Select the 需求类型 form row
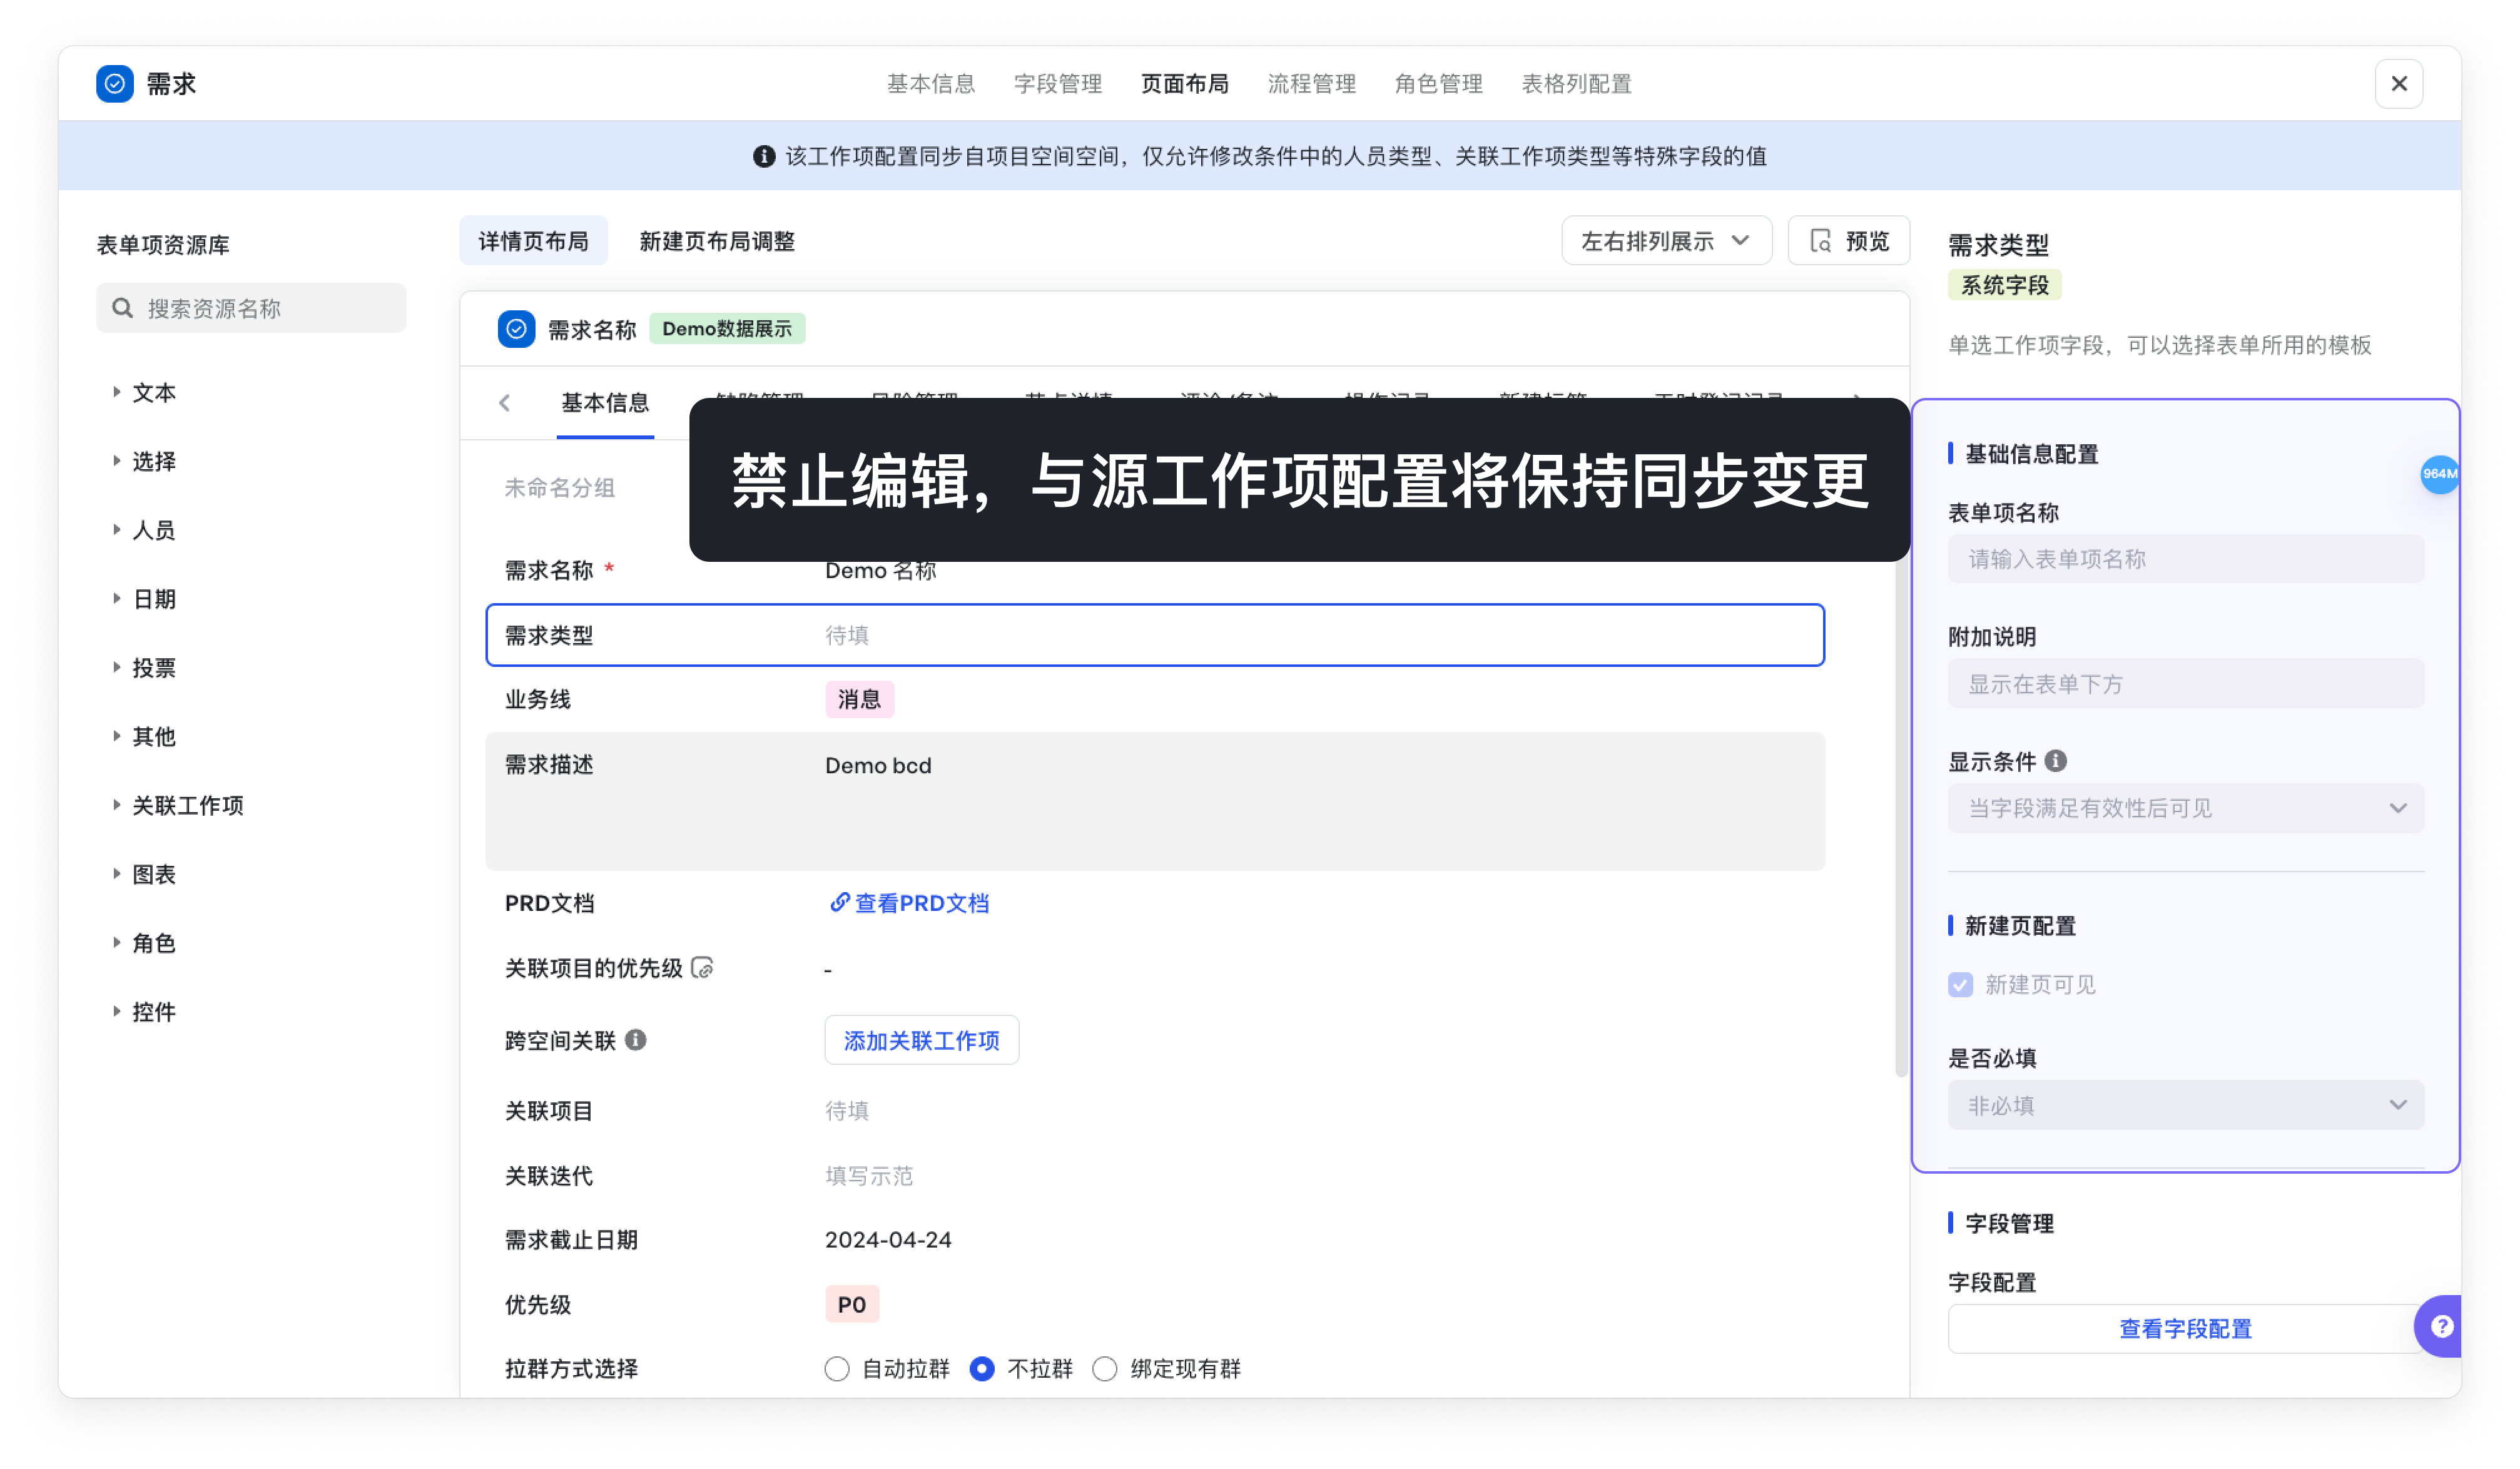The width and height of the screenshot is (2520, 1469). coord(1155,635)
